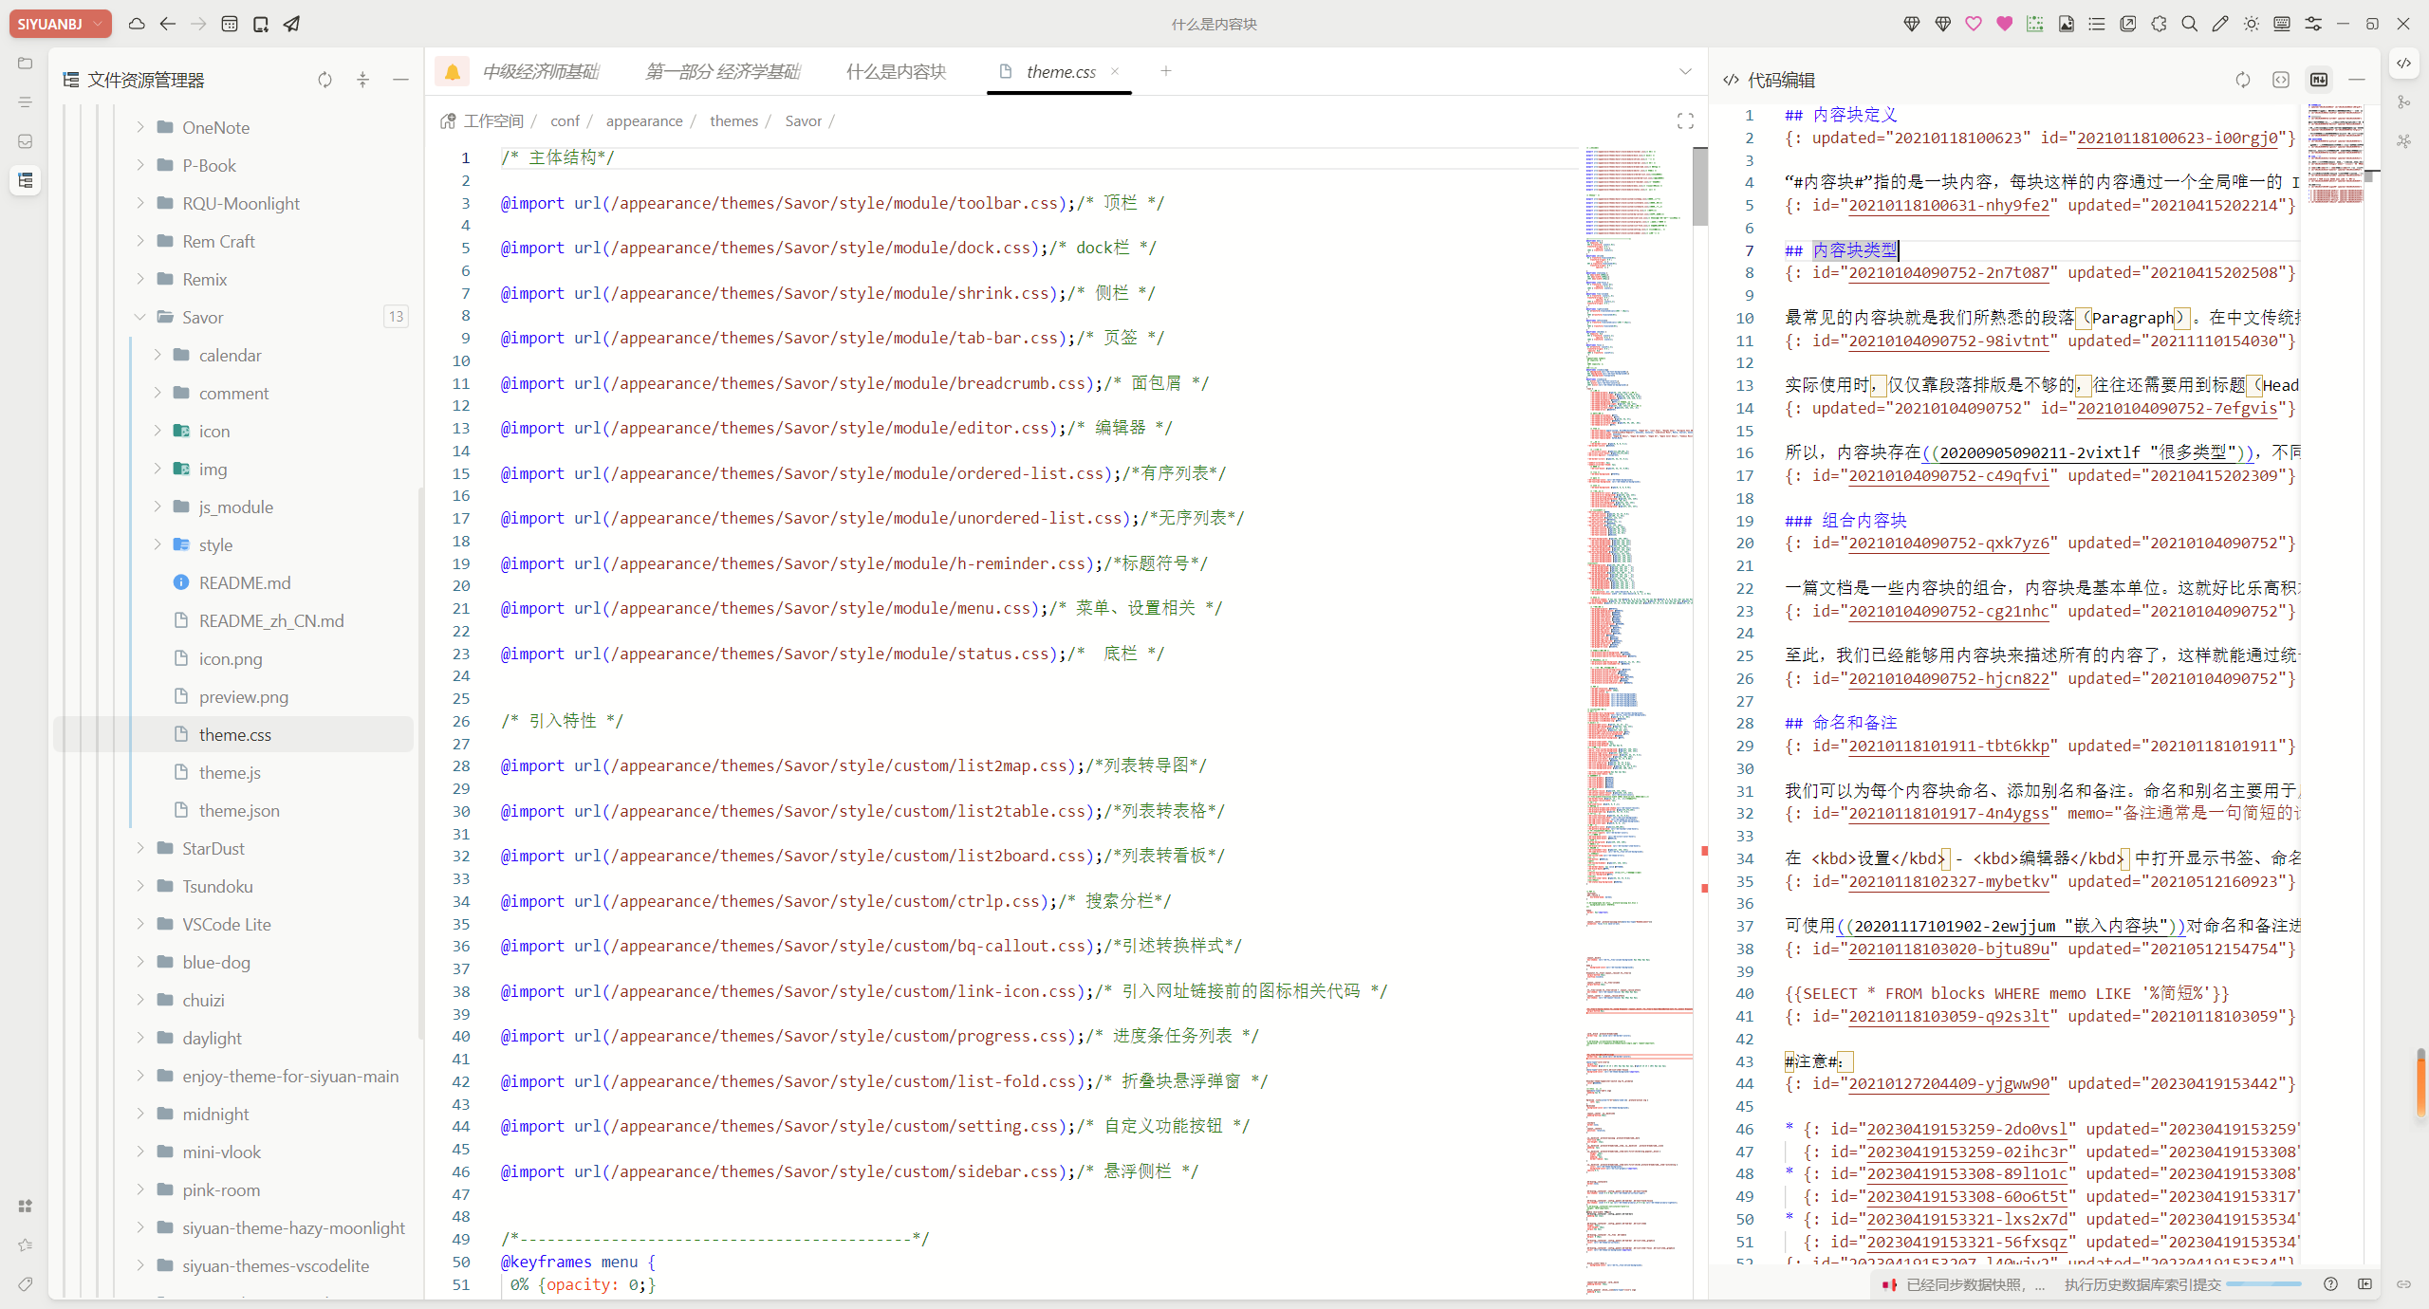The height and width of the screenshot is (1309, 2429).
Task: Toggle Markdown mode in code editor panel
Action: 2319,80
